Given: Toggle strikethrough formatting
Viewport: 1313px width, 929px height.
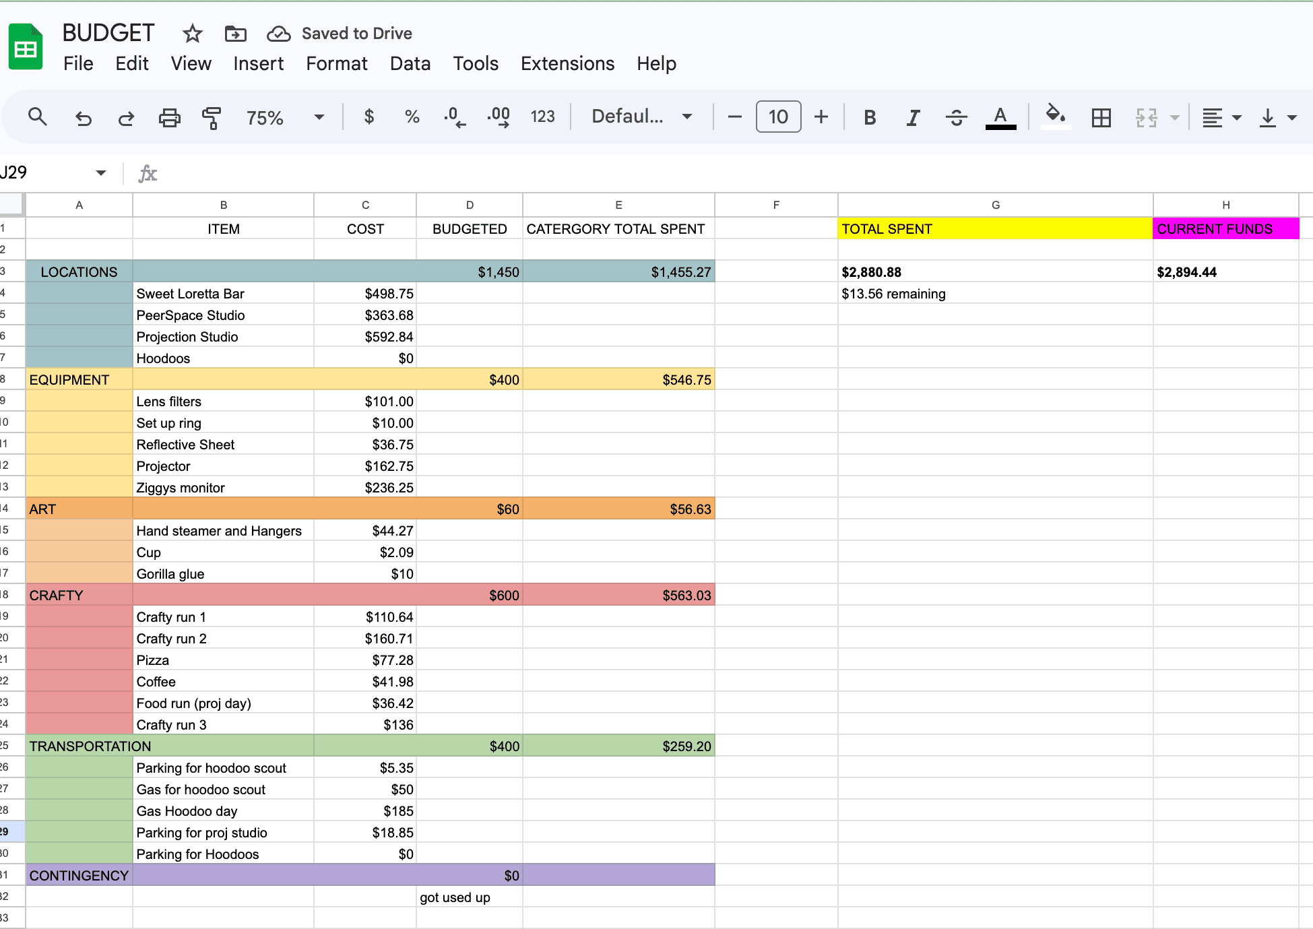Looking at the screenshot, I should [x=956, y=118].
